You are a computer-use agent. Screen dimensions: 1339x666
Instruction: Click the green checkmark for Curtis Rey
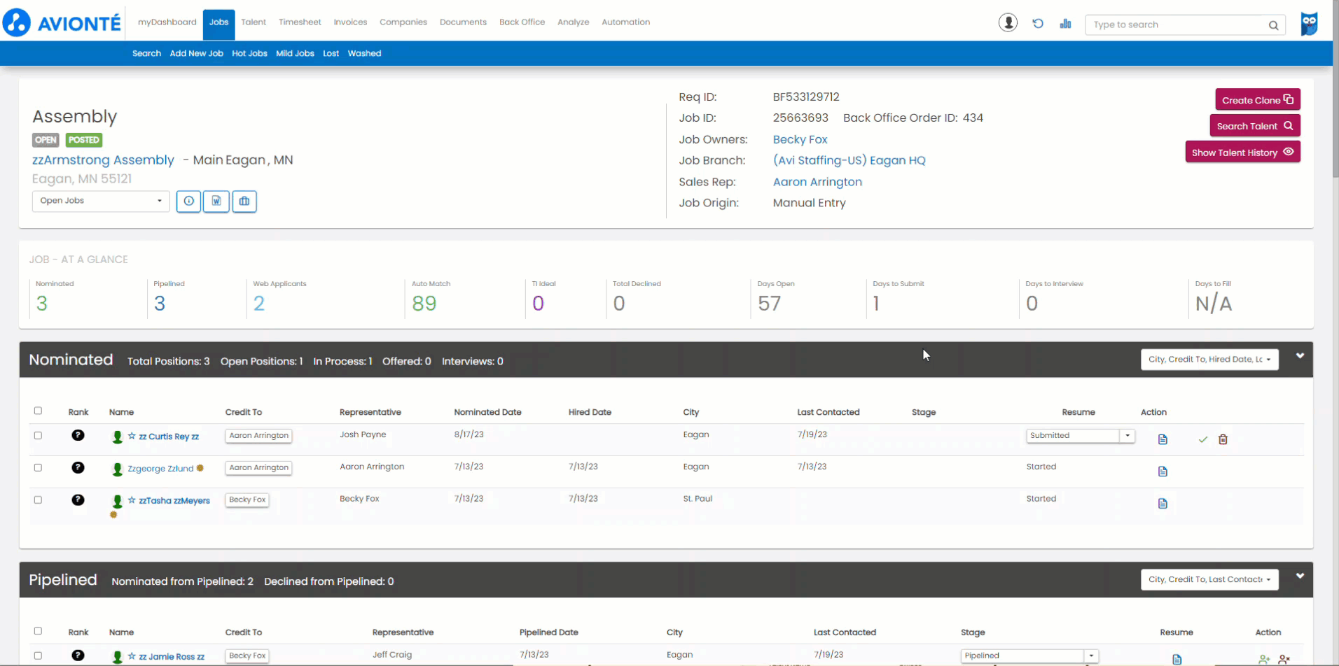tap(1202, 439)
